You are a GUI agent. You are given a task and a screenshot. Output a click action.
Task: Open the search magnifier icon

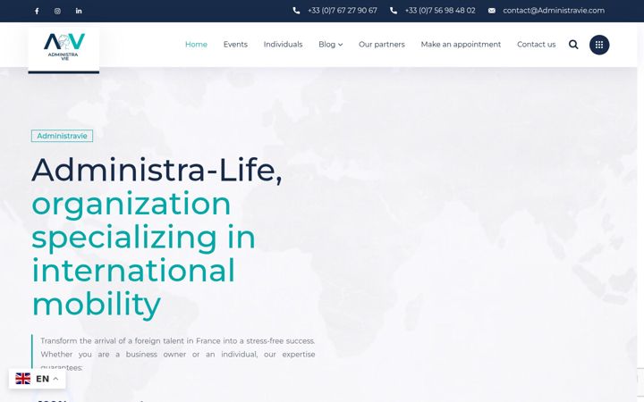573,45
